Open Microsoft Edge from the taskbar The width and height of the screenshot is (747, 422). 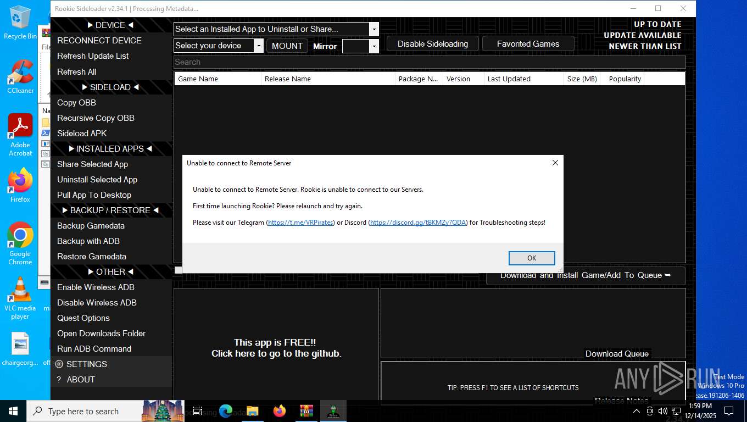tap(226, 411)
